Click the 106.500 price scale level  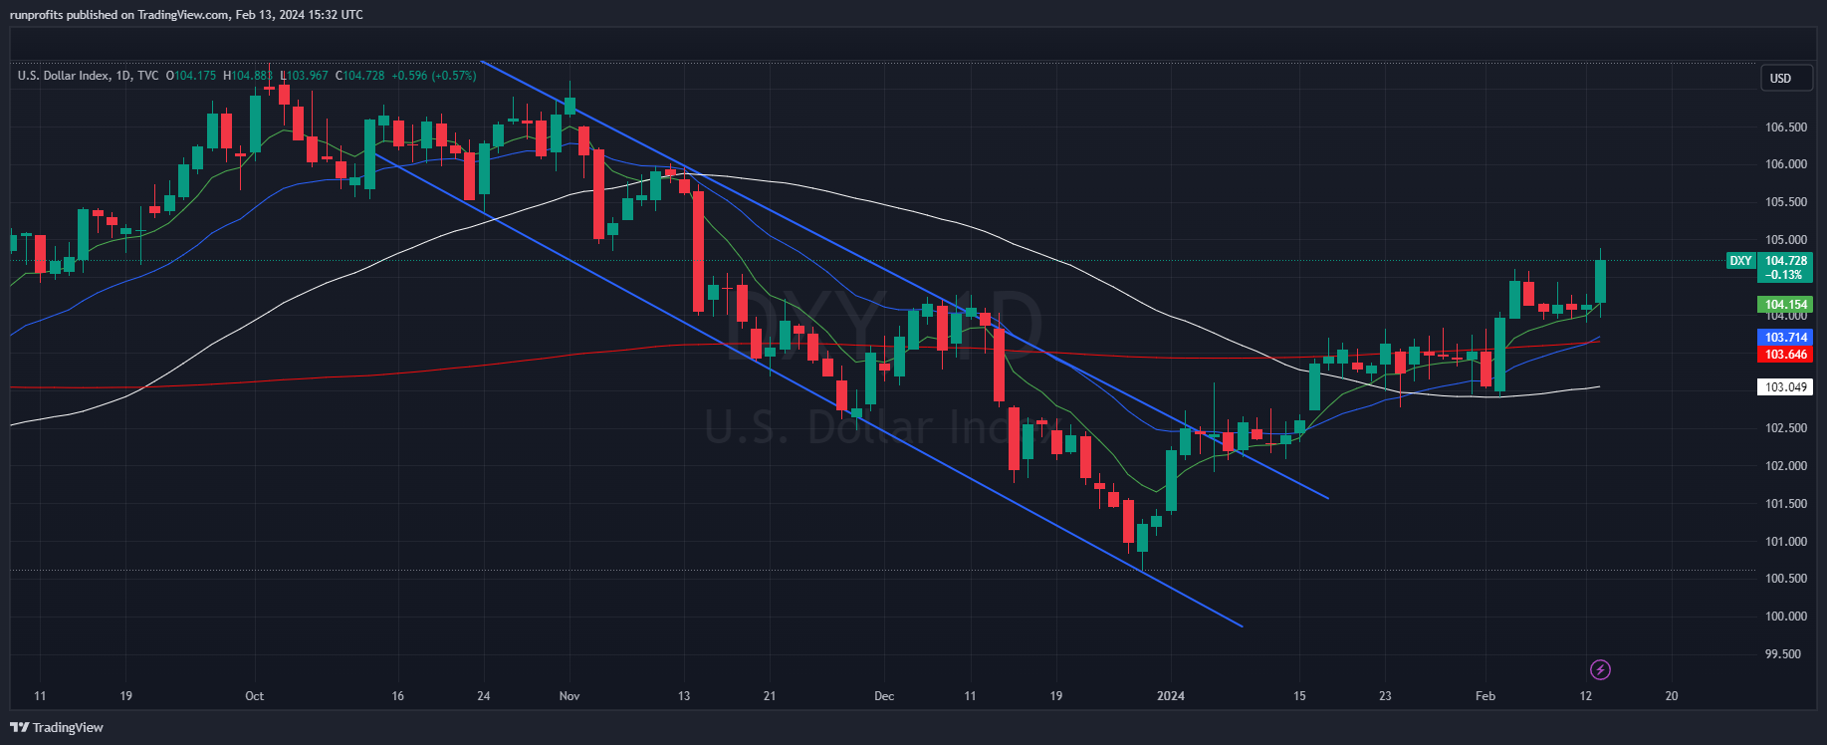click(x=1786, y=127)
